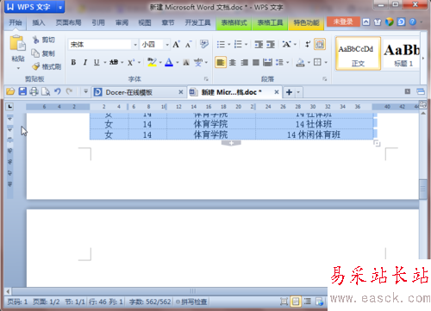Toggle strikethrough AB formatting
The image size is (431, 311).
[114, 62]
